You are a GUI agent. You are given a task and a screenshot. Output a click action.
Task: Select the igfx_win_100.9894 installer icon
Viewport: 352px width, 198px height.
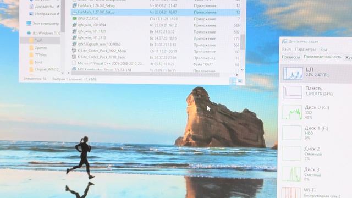74,25
